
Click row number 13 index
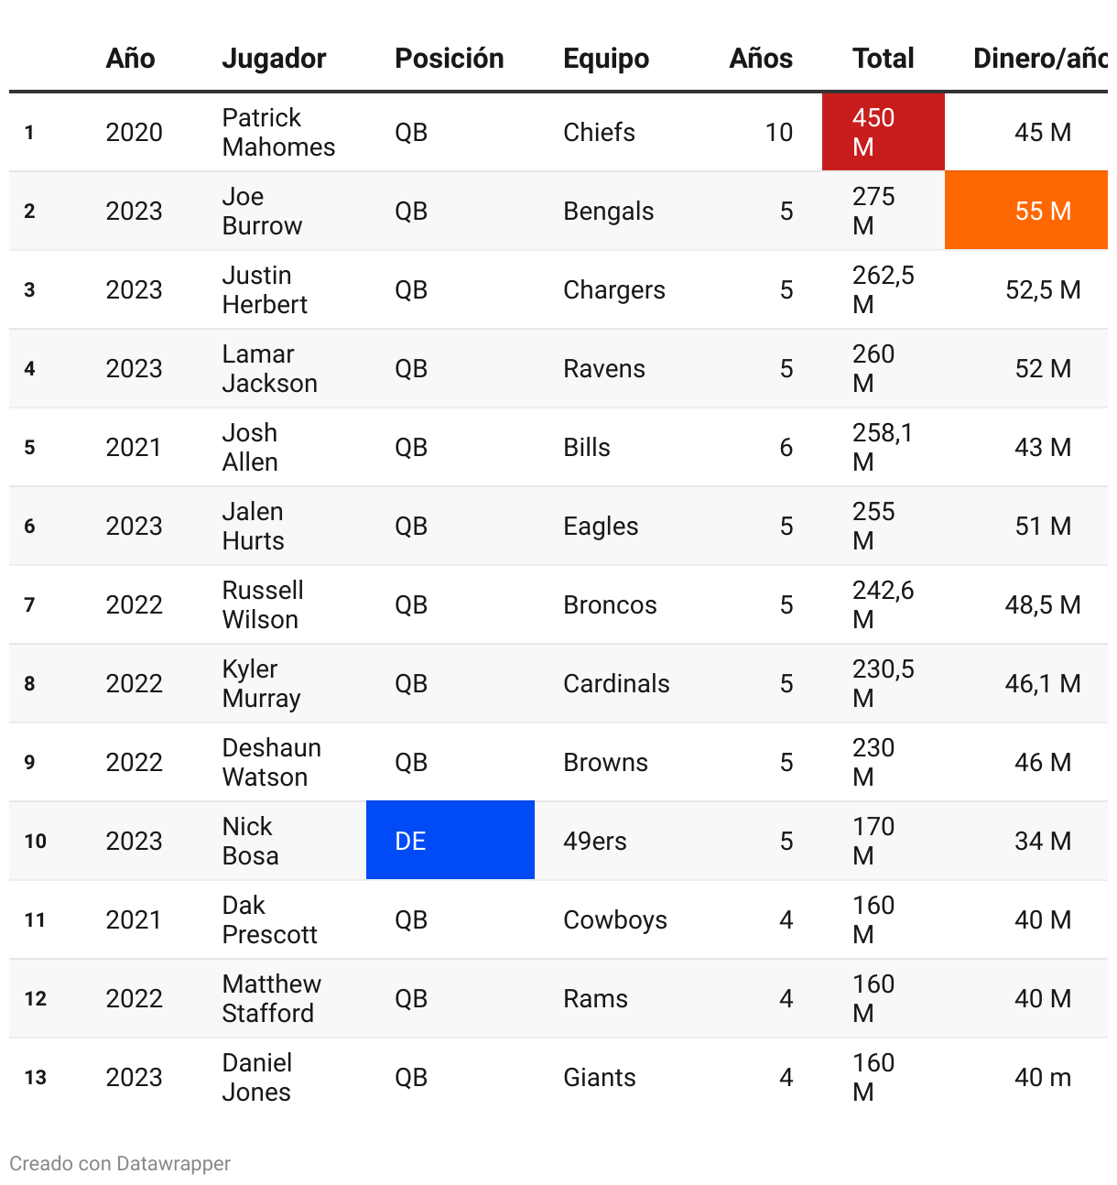click(36, 1077)
